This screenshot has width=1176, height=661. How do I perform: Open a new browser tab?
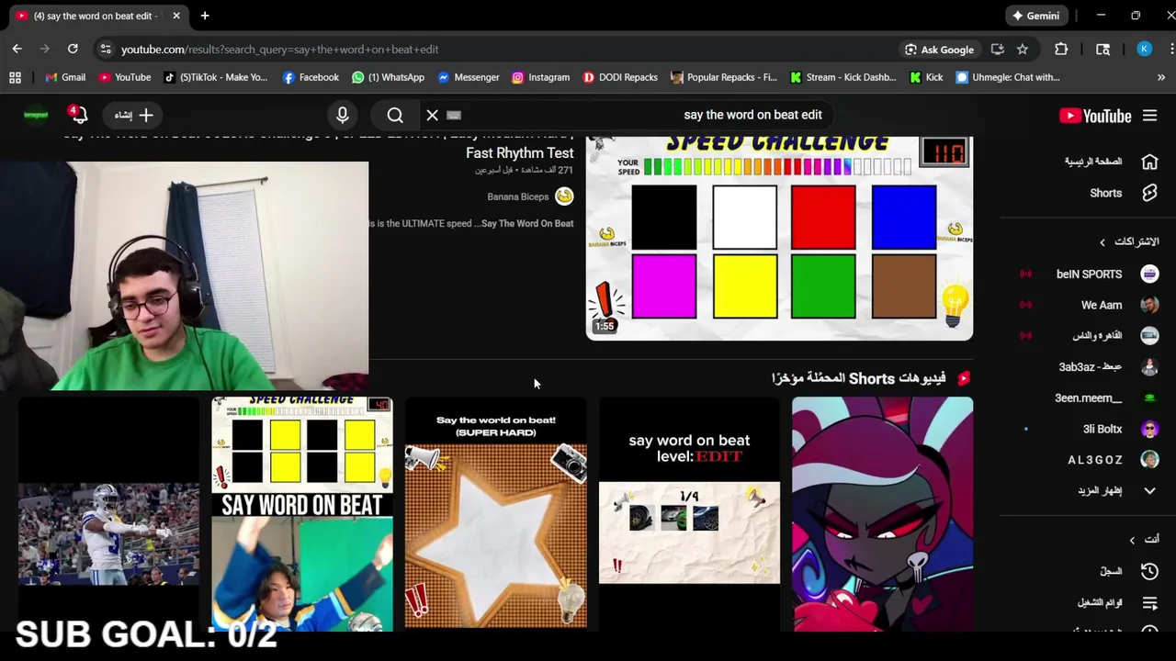pos(205,16)
